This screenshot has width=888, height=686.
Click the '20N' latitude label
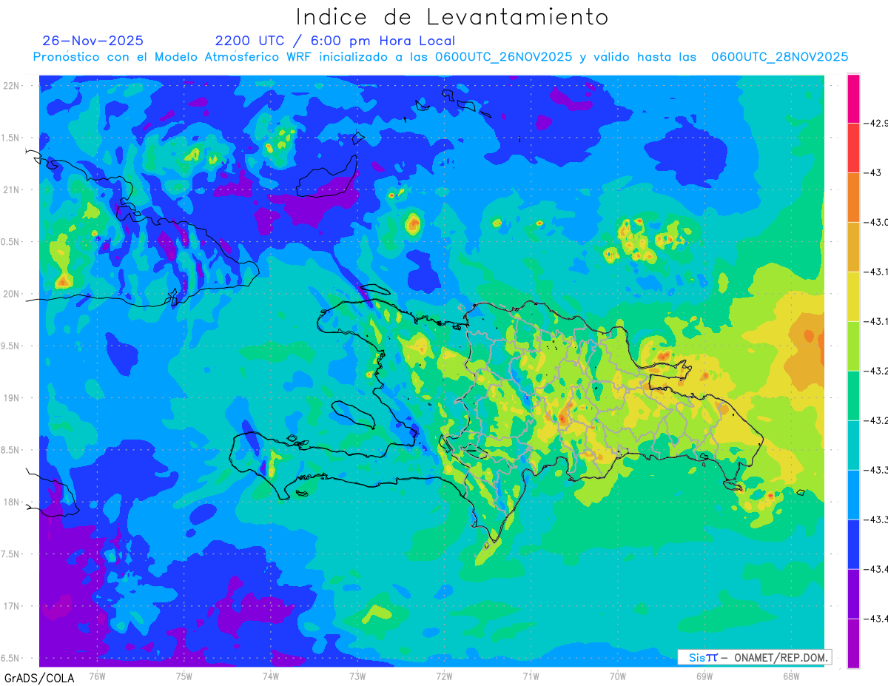click(x=13, y=294)
